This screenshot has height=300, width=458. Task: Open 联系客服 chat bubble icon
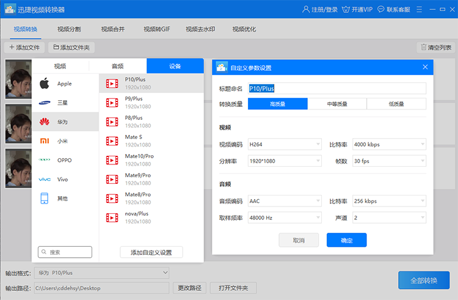click(x=381, y=9)
